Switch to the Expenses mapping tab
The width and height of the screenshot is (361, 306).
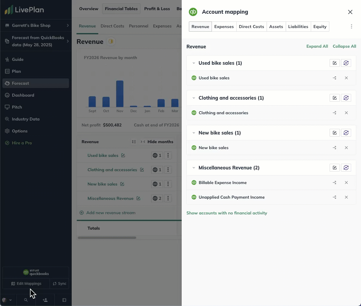click(x=224, y=27)
